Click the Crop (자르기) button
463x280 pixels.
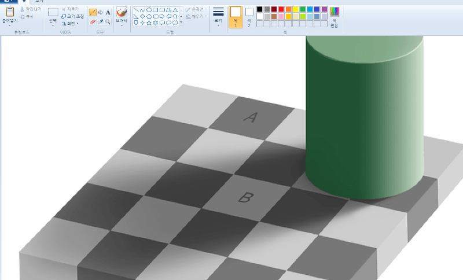(x=70, y=9)
